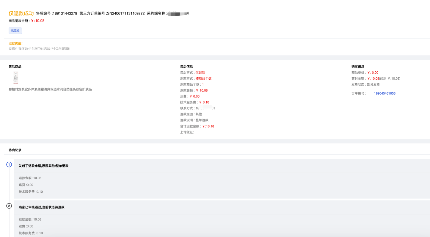The image size is (430, 237).
Task: Click the 已完成 status badge
Action: [15, 31]
